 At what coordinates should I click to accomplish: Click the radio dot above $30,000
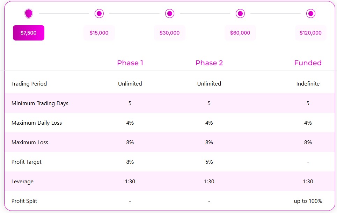click(170, 14)
